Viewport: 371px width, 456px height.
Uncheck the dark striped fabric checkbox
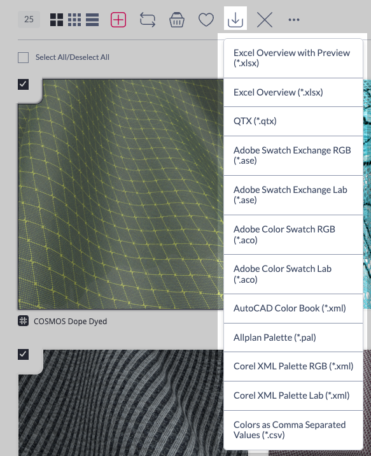(24, 354)
